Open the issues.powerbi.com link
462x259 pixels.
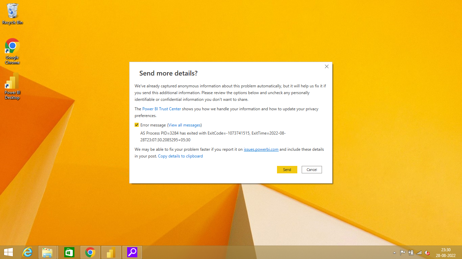261,149
